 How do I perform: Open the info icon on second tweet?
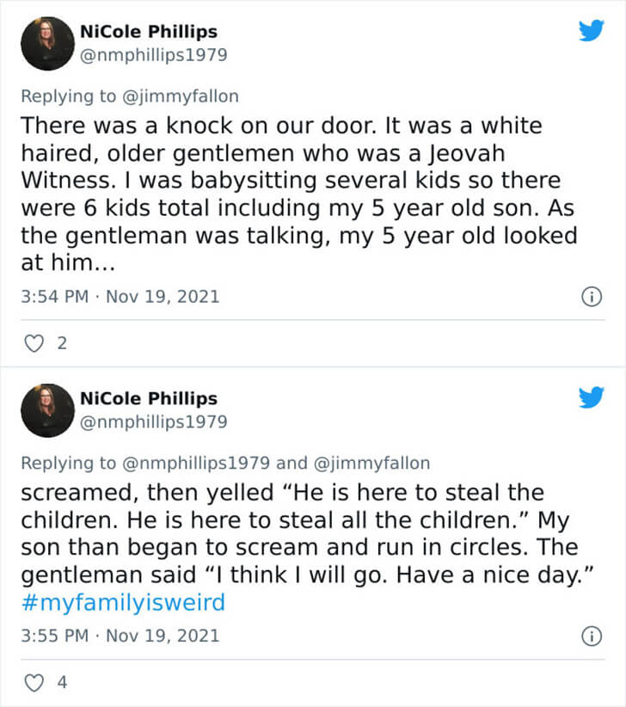(592, 636)
